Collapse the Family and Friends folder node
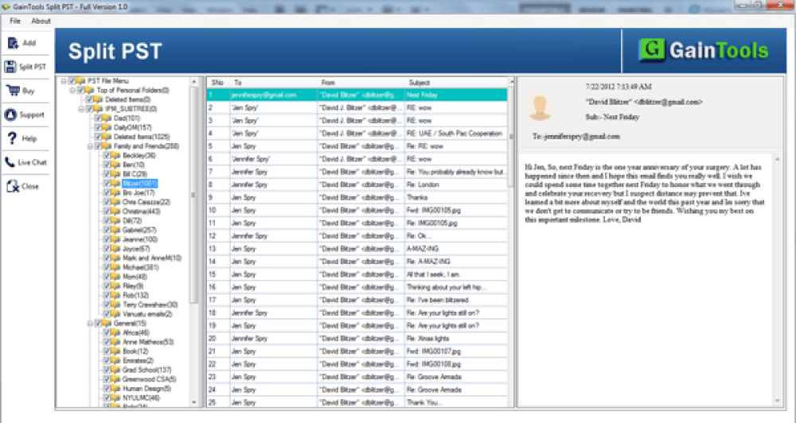The height and width of the screenshot is (423, 796). 89,146
